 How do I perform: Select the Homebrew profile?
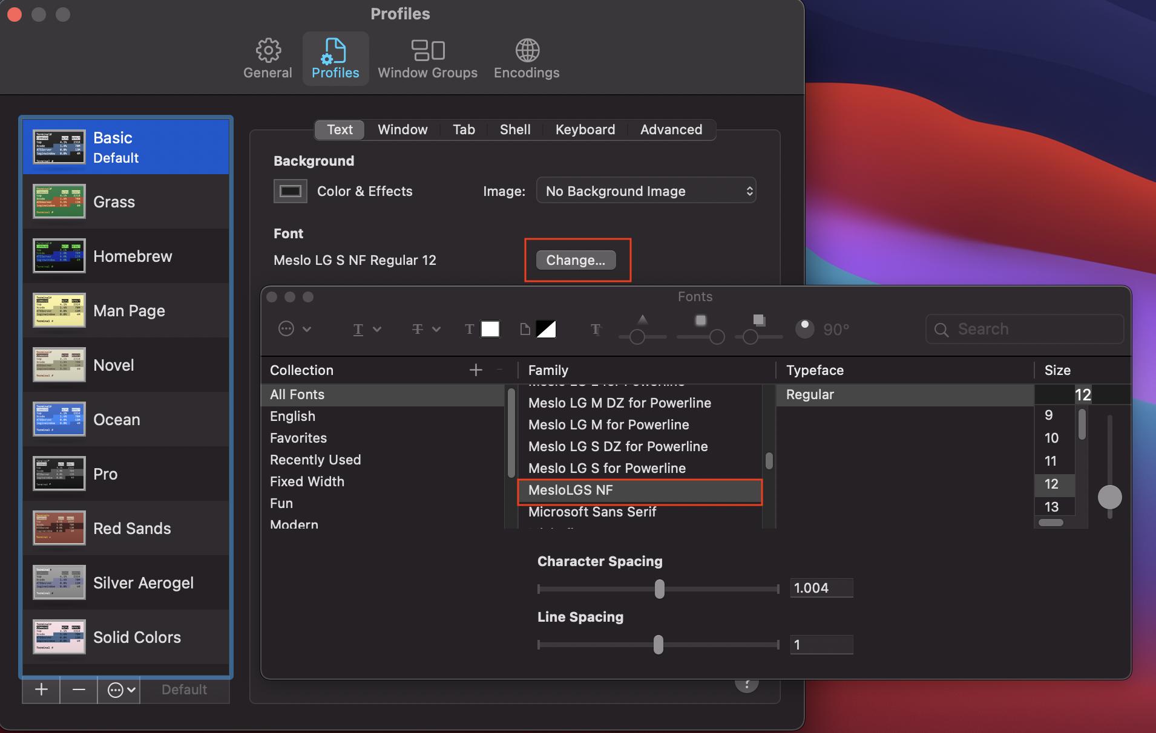[126, 256]
